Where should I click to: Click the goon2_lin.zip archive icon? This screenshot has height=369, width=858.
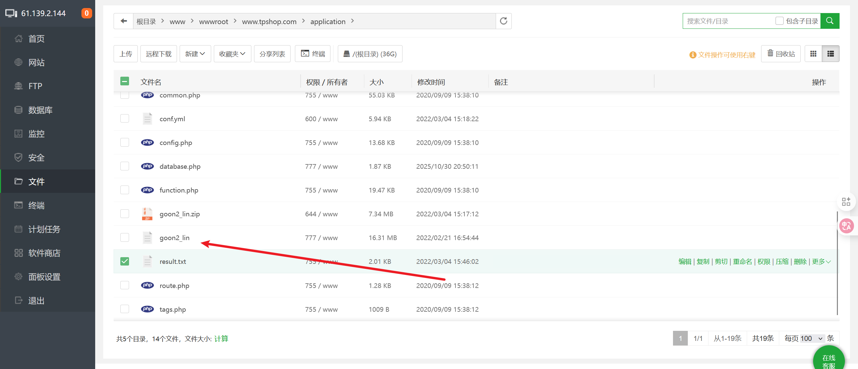click(147, 214)
